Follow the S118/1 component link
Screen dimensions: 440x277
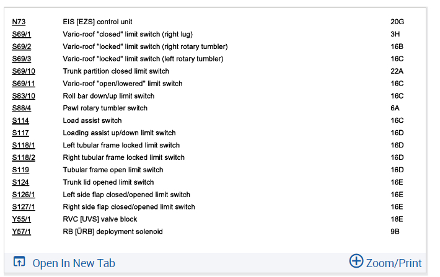[x=23, y=145]
